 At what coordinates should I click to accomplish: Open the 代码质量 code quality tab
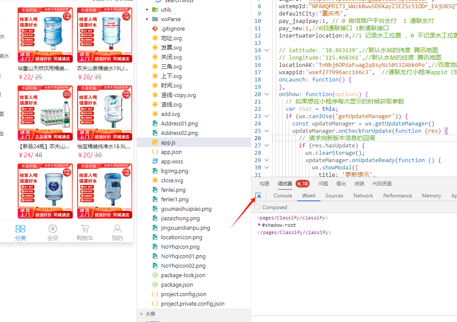tap(382, 184)
